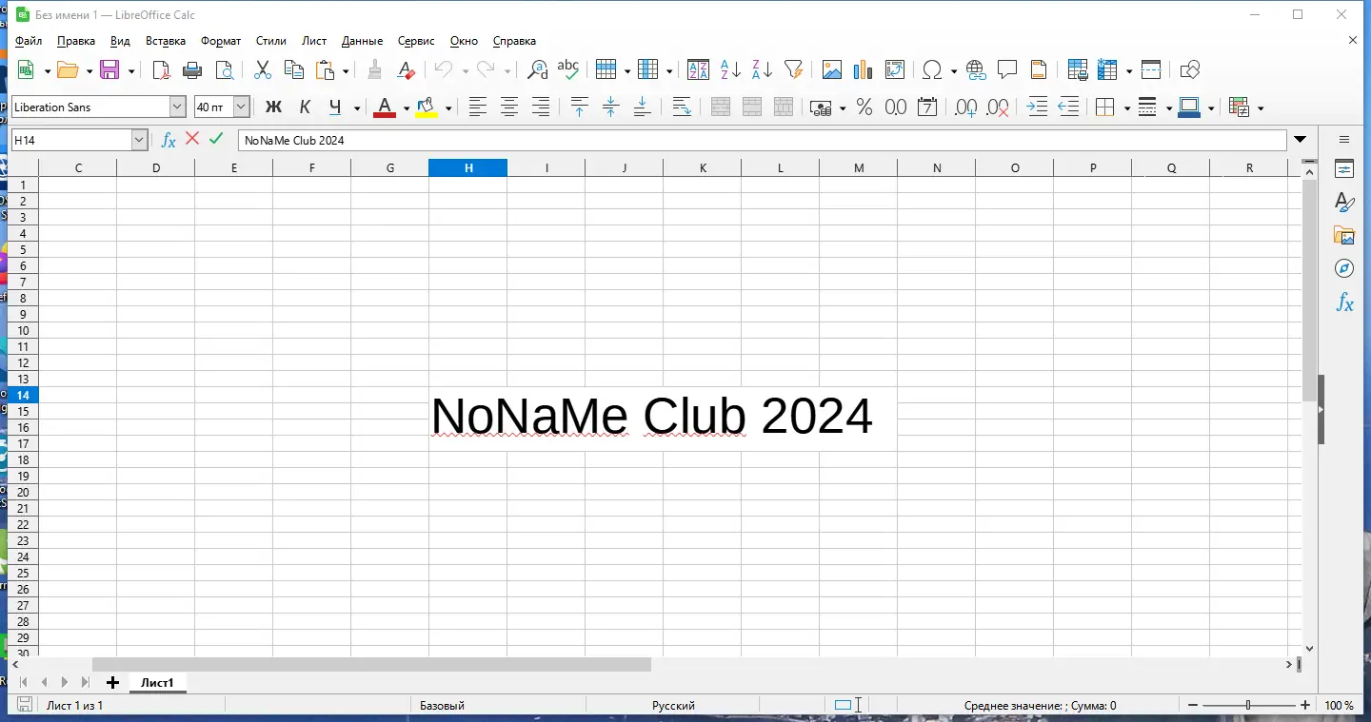Open the underline style dropdown arrow
1371x722 pixels.
coord(357,108)
